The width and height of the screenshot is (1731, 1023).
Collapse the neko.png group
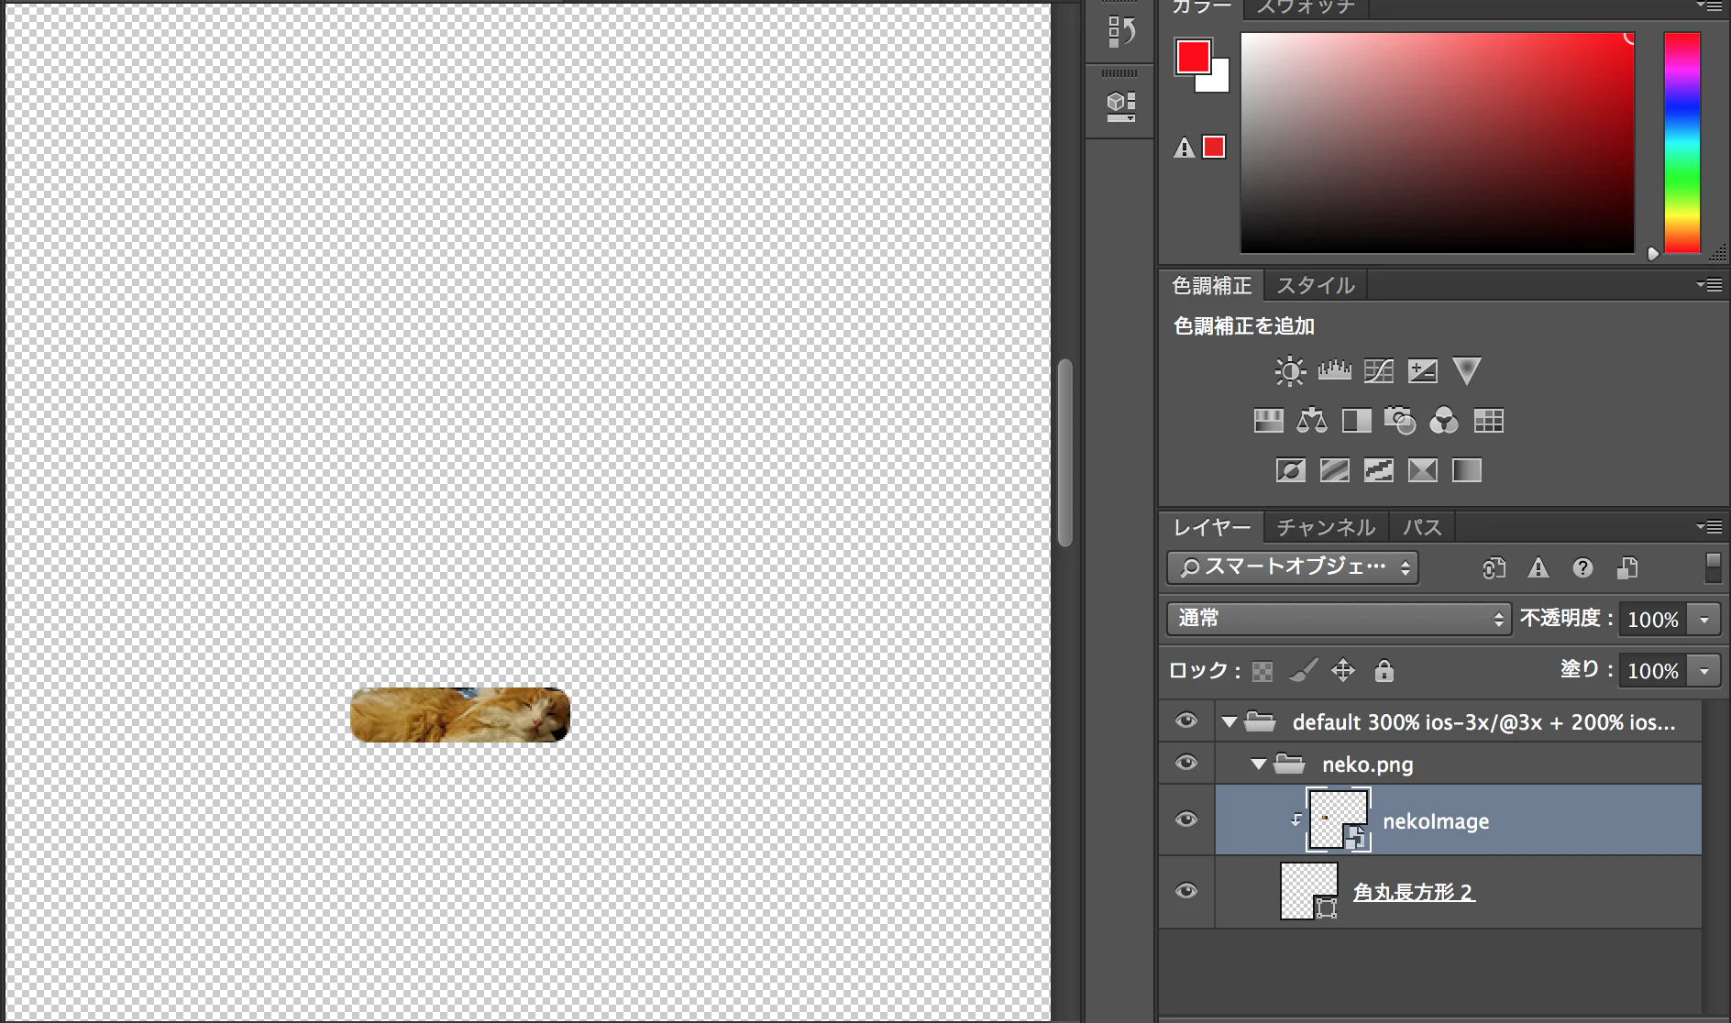click(x=1259, y=764)
